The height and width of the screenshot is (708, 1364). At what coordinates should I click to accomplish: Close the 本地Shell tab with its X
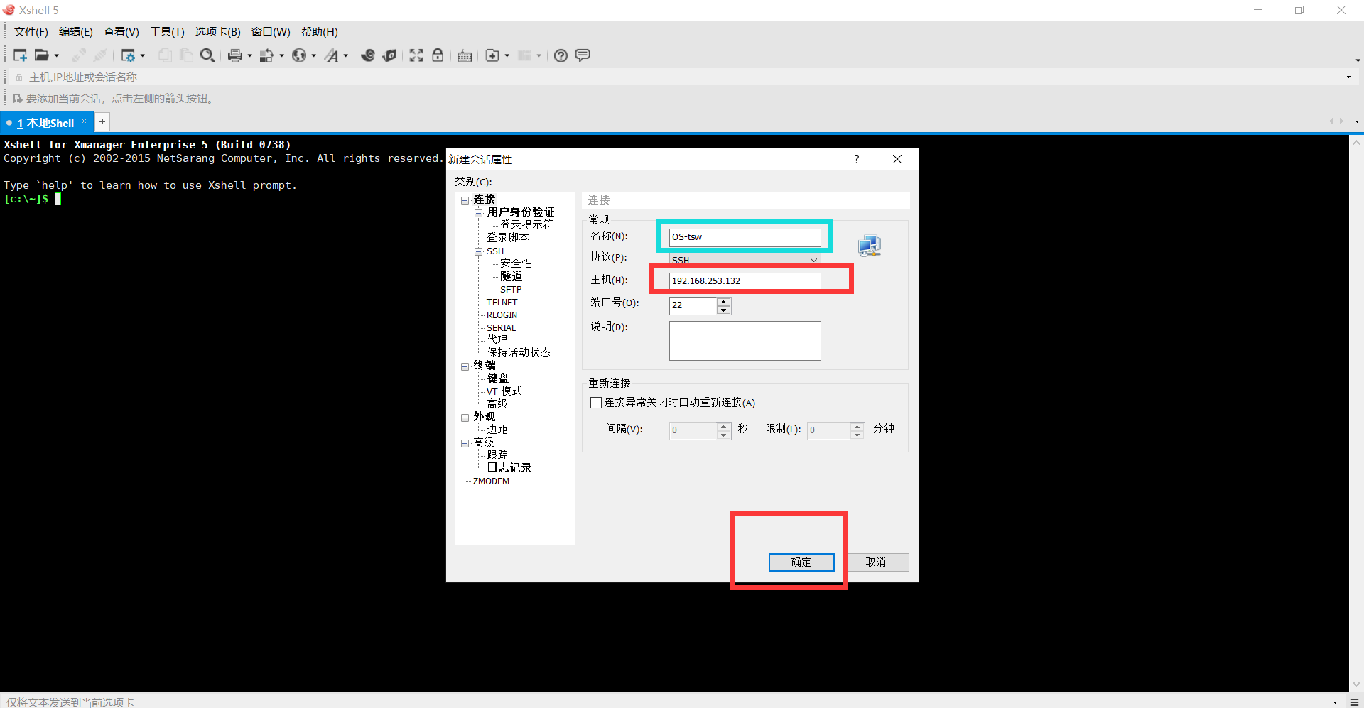(84, 121)
